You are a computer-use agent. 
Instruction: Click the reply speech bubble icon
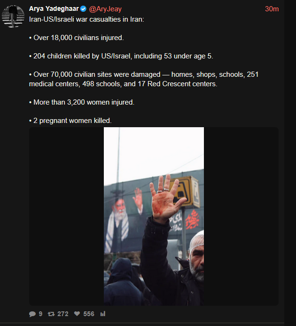coord(32,314)
